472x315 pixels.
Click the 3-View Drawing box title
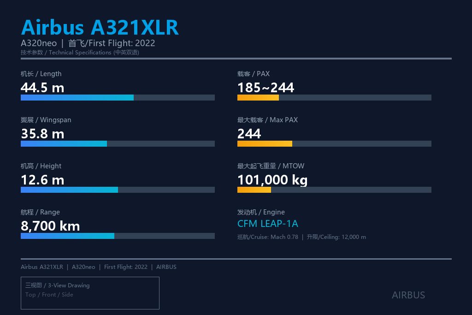click(x=58, y=285)
